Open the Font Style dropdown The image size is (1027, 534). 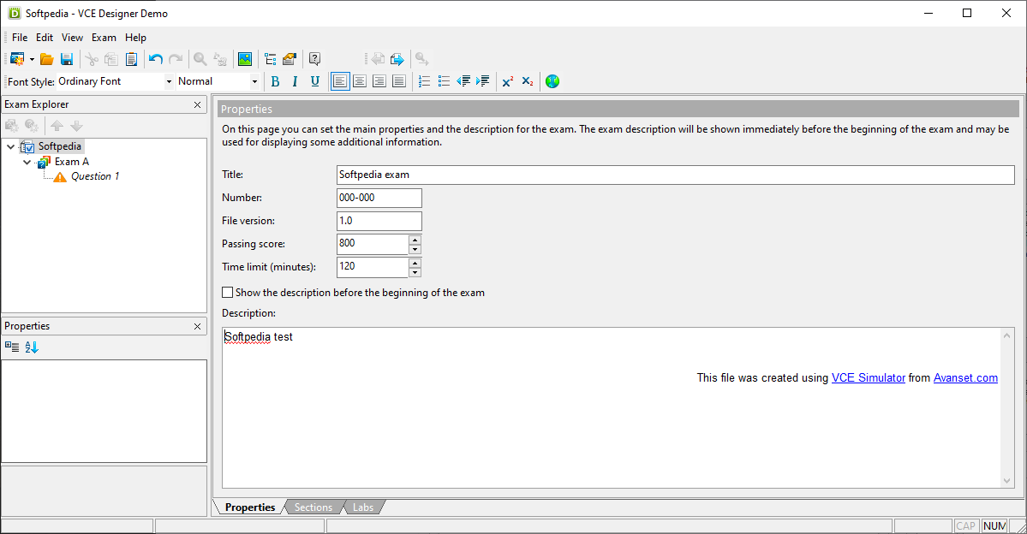pyautogui.click(x=169, y=82)
